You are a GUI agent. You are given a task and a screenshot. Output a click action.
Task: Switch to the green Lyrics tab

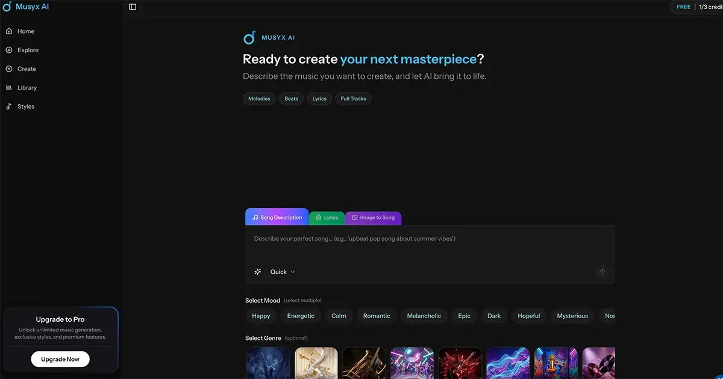pyautogui.click(x=327, y=218)
